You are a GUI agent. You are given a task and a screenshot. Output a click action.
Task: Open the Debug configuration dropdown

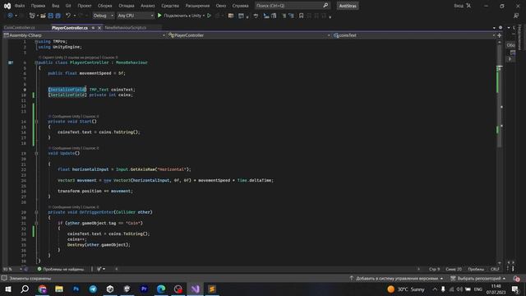coord(103,16)
